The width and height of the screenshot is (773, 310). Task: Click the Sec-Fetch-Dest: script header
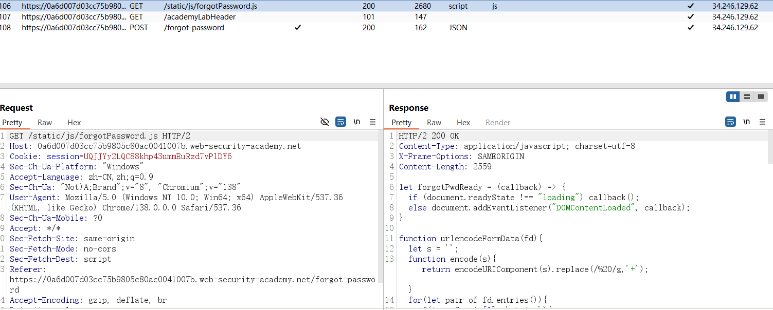click(60, 259)
